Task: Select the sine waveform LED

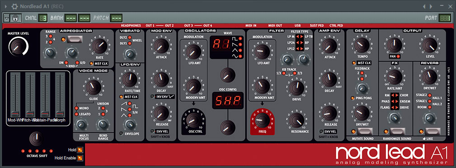Action: coord(240,56)
